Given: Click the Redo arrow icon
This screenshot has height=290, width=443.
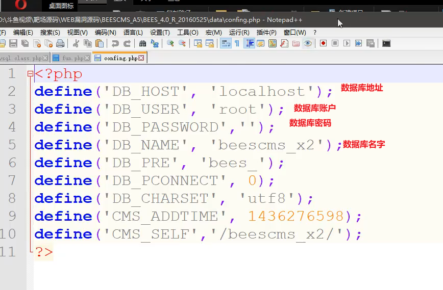Looking at the screenshot, I should [x=127, y=44].
